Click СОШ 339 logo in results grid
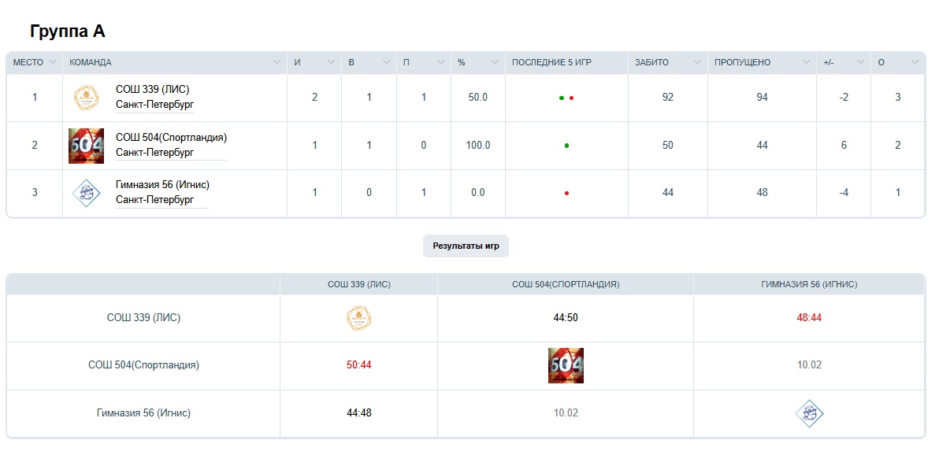Viewport: 939px width, 466px height. pos(358,318)
